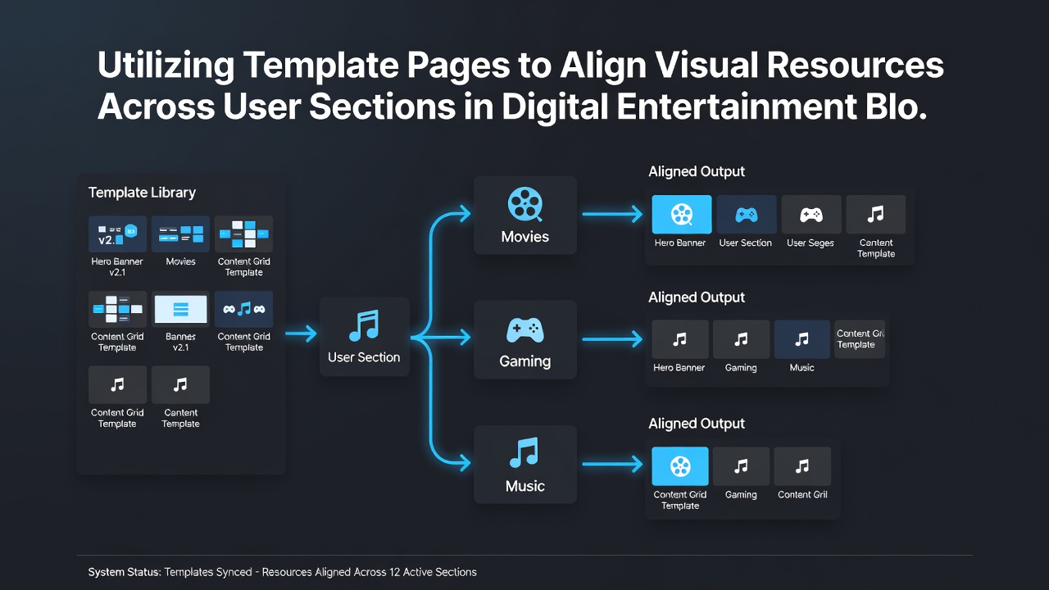Click the Template Library panel heading
The image size is (1049, 590).
(142, 193)
